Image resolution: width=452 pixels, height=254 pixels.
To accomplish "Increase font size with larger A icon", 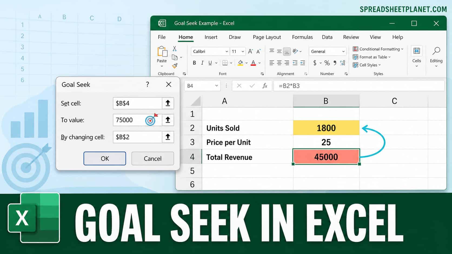I will coord(251,51).
